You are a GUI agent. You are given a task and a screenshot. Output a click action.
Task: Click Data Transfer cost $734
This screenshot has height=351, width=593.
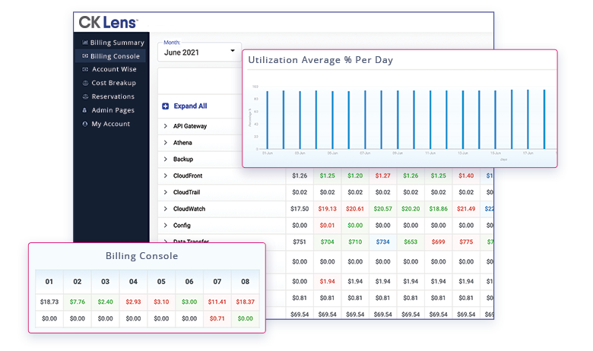(382, 242)
